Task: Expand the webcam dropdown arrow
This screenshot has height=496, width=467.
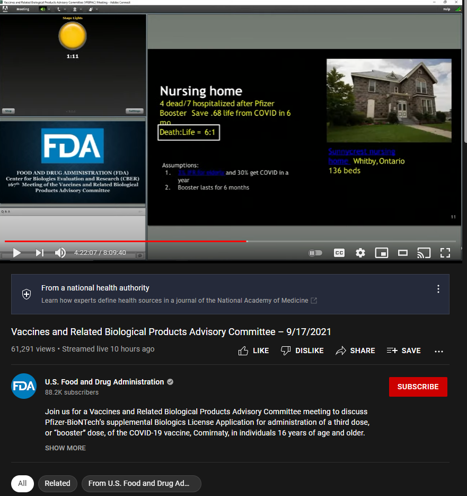Action: [x=81, y=9]
